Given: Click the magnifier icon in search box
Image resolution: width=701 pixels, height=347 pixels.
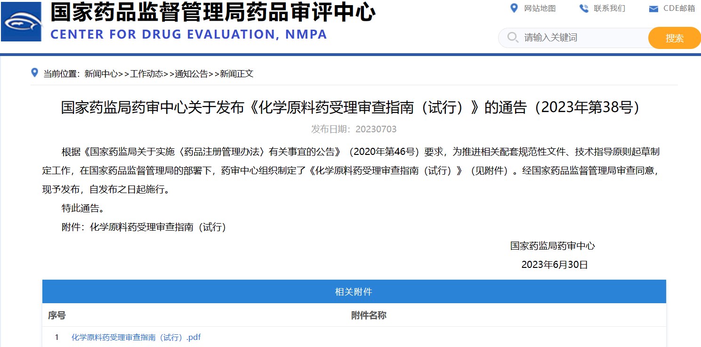Looking at the screenshot, I should coord(513,38).
